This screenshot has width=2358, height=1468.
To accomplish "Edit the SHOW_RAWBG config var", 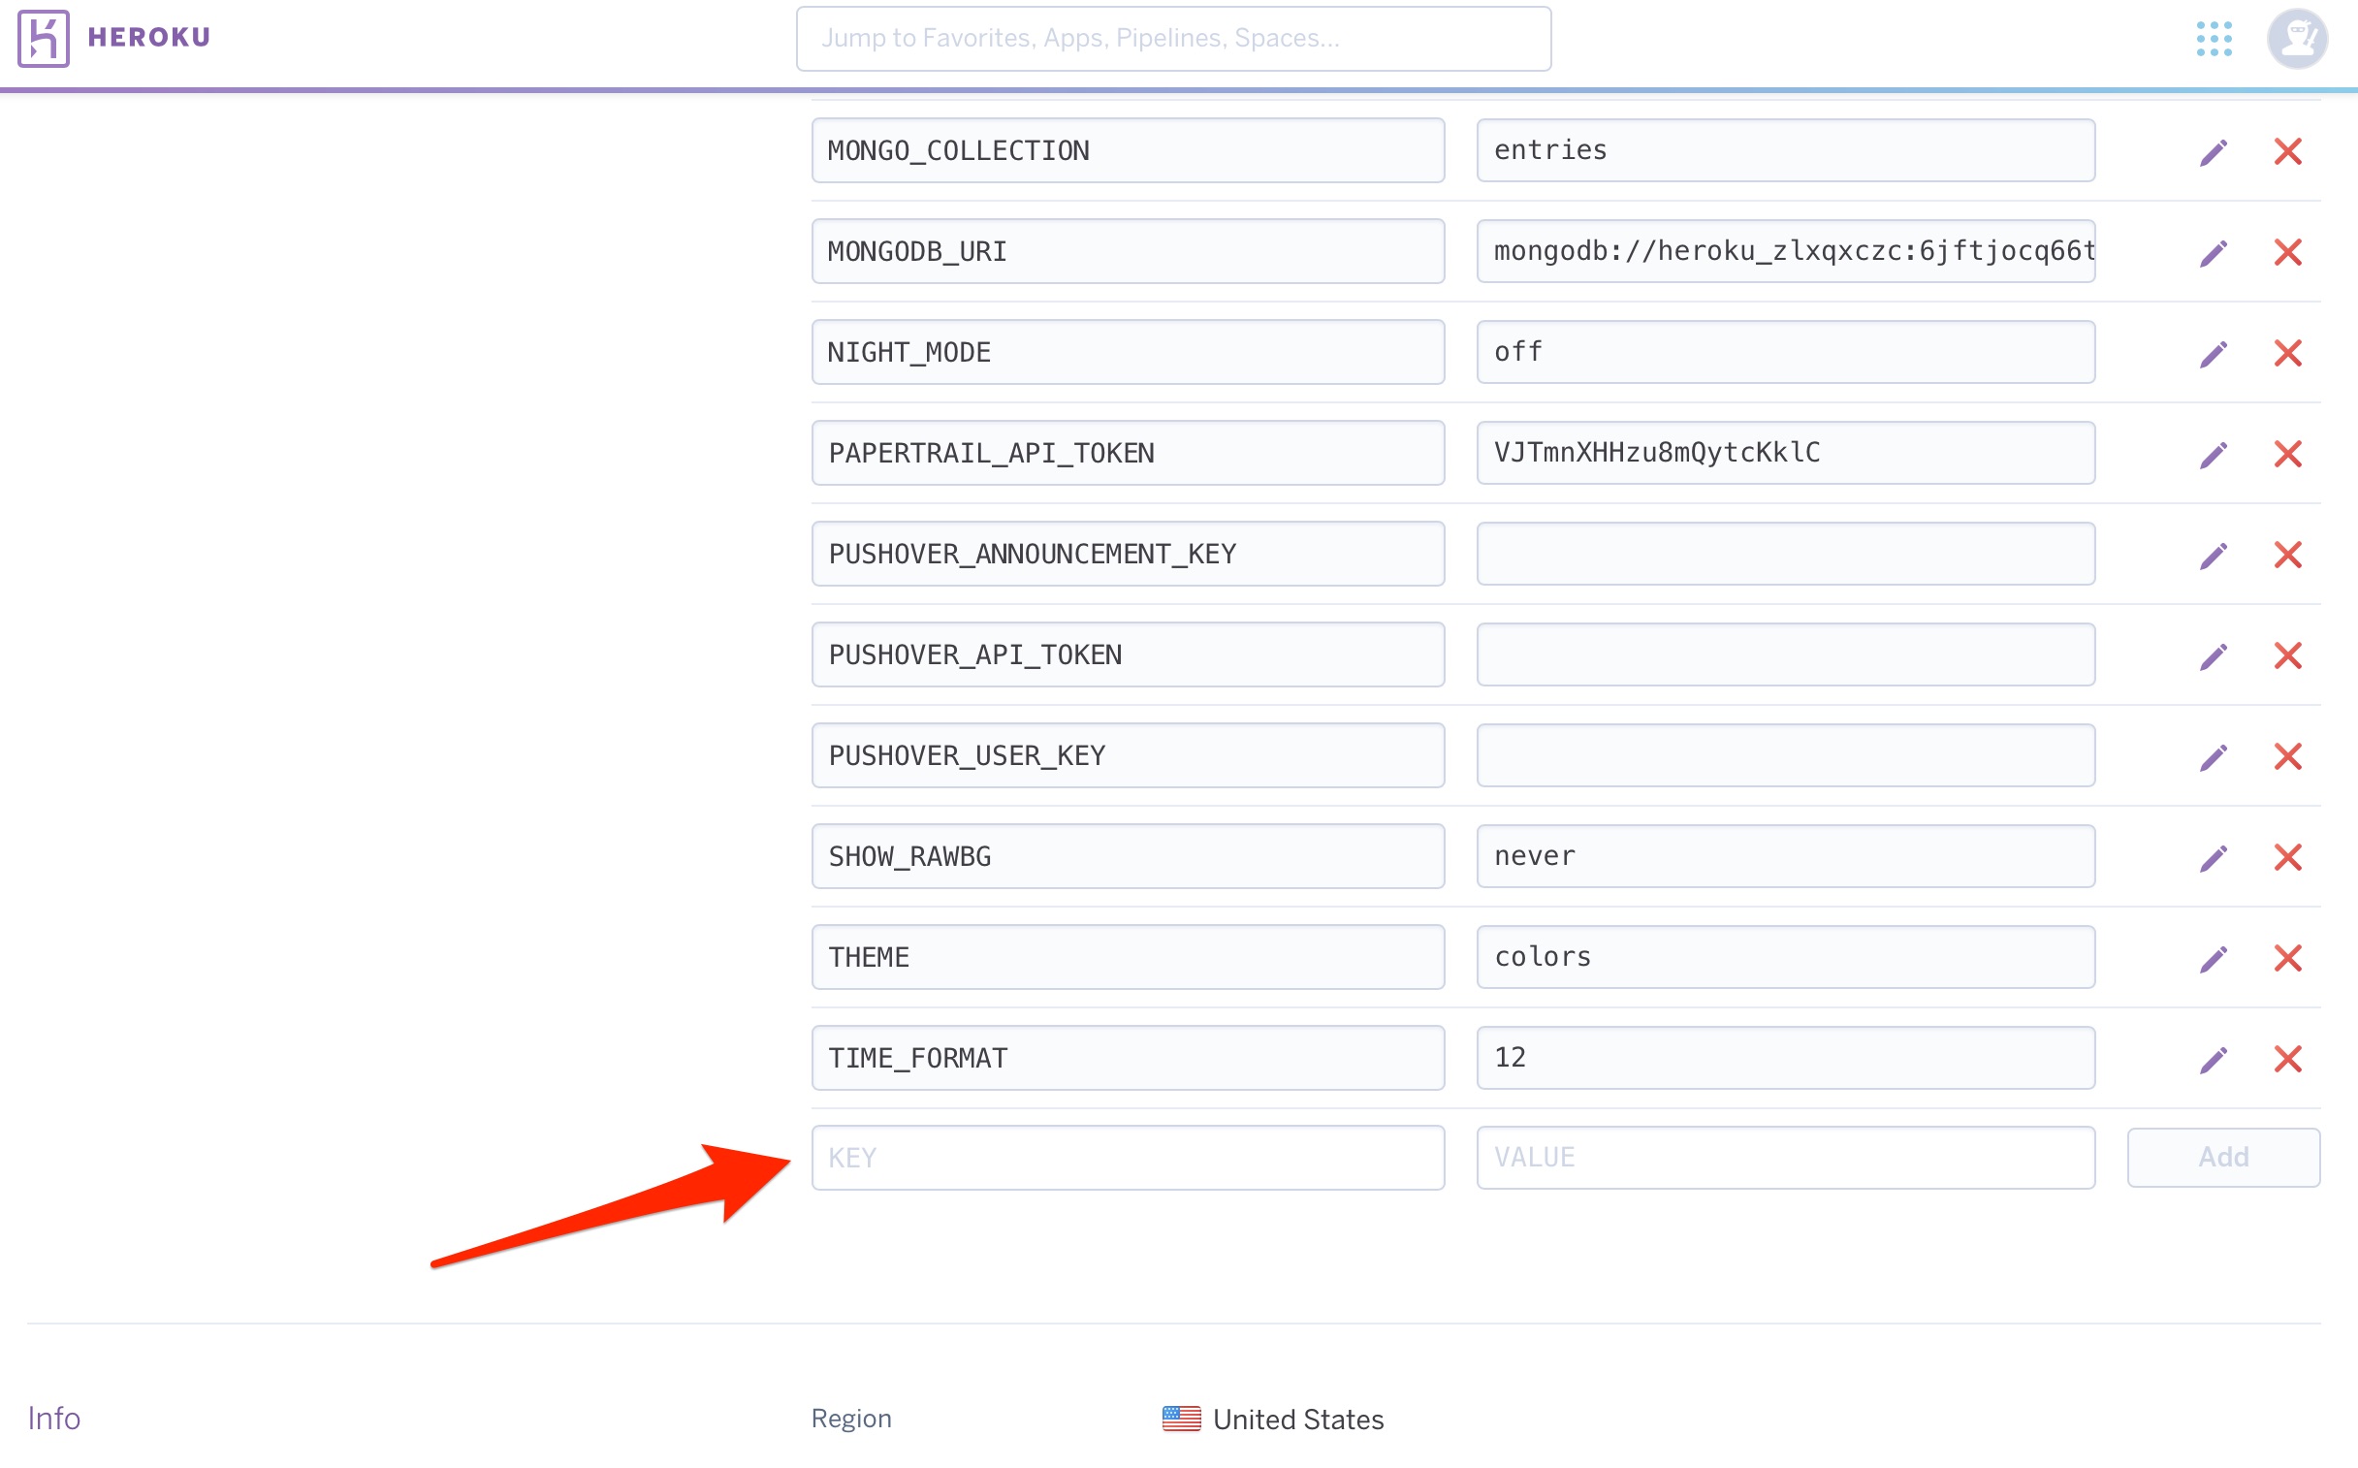I will coord(2213,857).
